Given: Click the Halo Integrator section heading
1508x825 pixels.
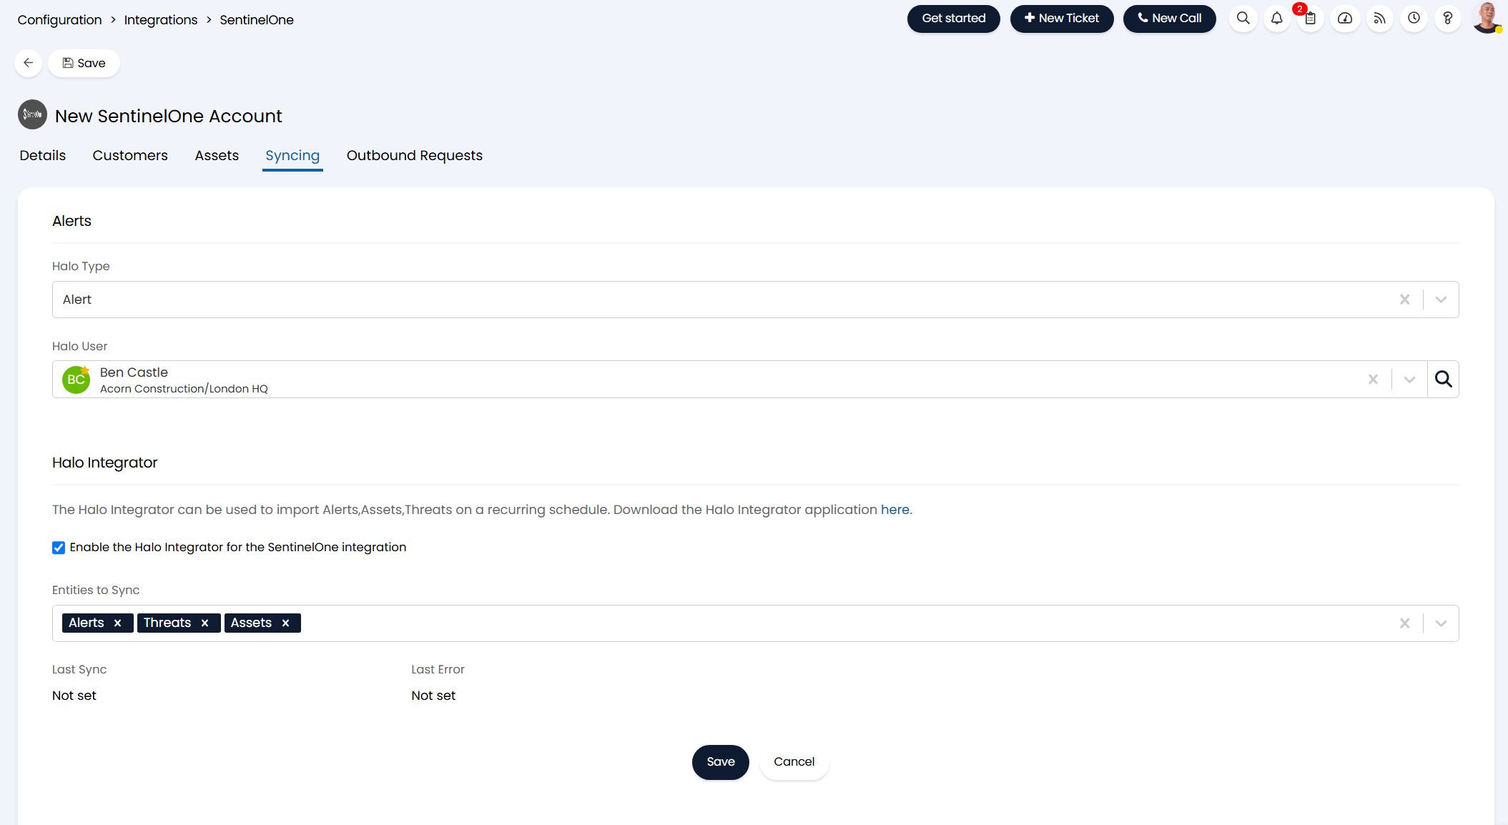Looking at the screenshot, I should (x=105, y=463).
